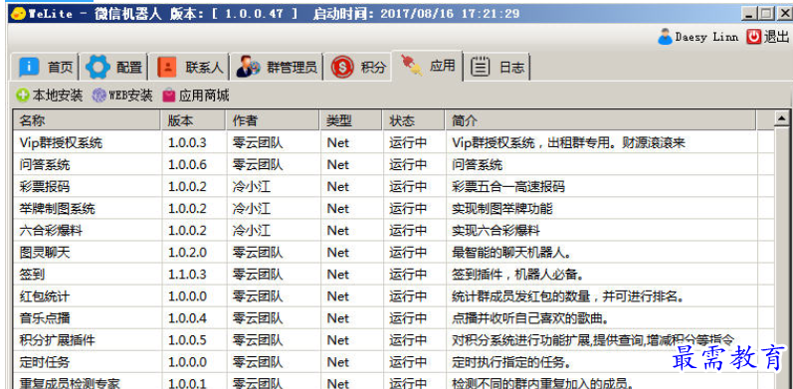
Task: Choose WEB安装 to install online
Action: coord(122,96)
